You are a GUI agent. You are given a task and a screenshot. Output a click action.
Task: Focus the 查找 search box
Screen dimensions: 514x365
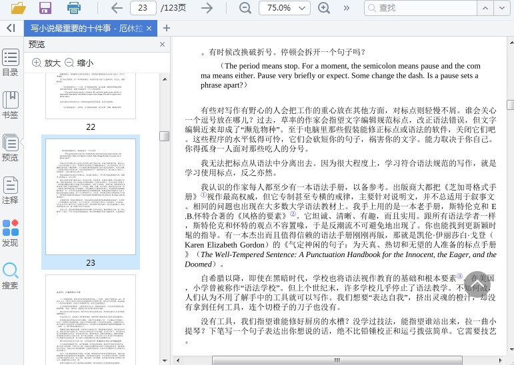pos(420,8)
